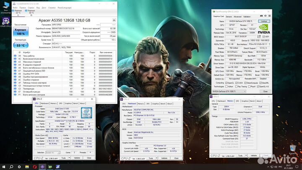Open the Advanced tab in GPU-Z
302x170 pixels.
237,16
